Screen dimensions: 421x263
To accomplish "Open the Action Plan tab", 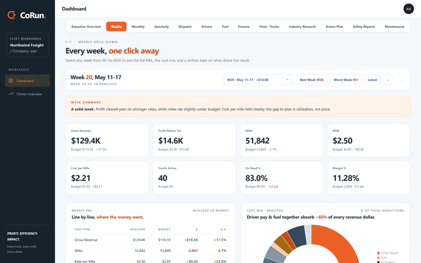I will coord(334,27).
